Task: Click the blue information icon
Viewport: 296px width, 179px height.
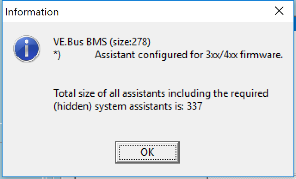Action: pos(27,49)
